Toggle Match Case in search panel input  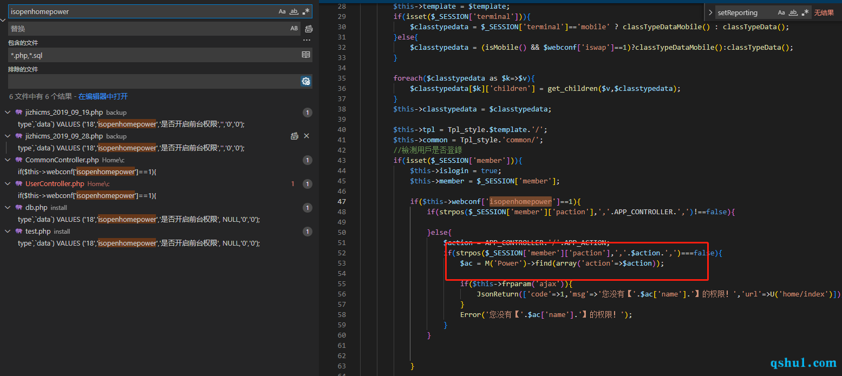(x=282, y=11)
